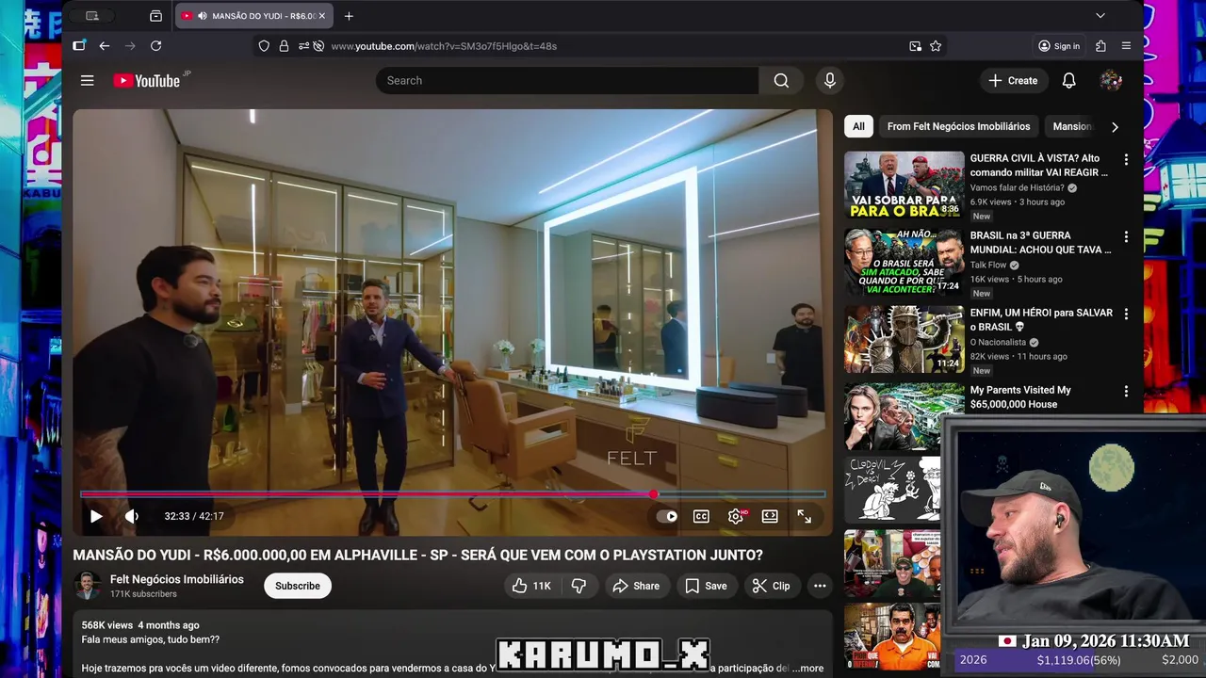The image size is (1206, 678).
Task: Close the MANSÃO DO YUDI tab
Action: 322,16
